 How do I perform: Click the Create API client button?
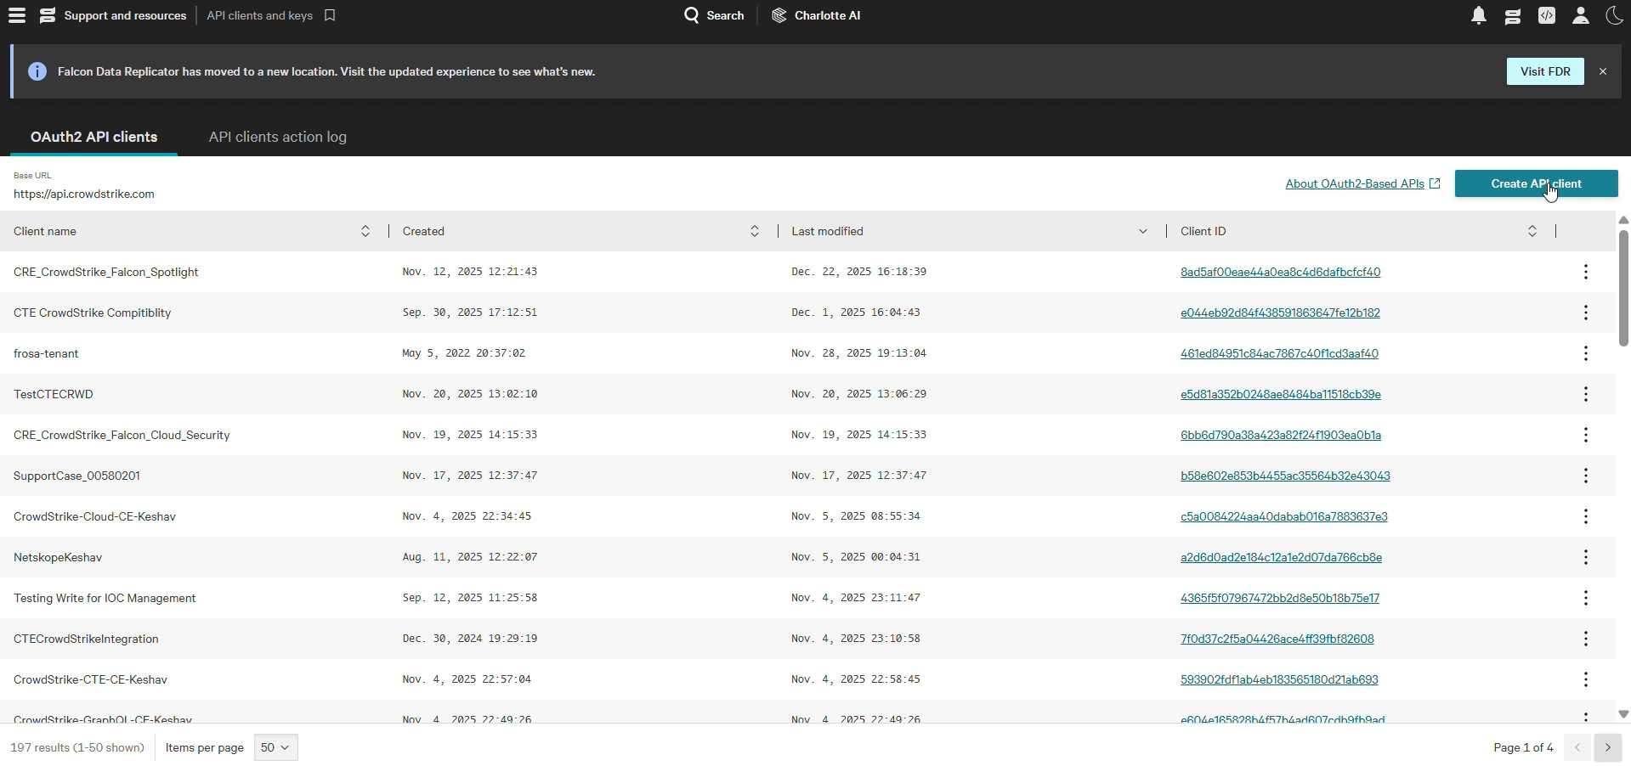(1536, 183)
